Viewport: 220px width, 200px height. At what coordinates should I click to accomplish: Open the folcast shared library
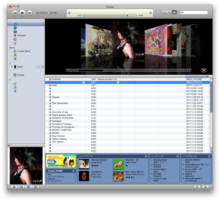coord(19,75)
